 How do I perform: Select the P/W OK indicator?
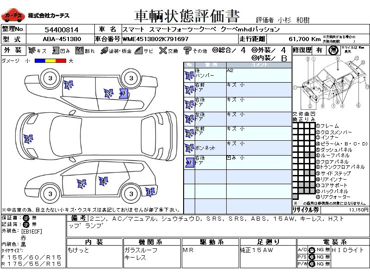pyautogui.click(x=312, y=264)
